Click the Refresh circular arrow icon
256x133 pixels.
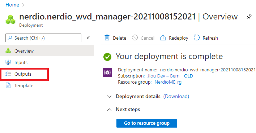point(197,37)
